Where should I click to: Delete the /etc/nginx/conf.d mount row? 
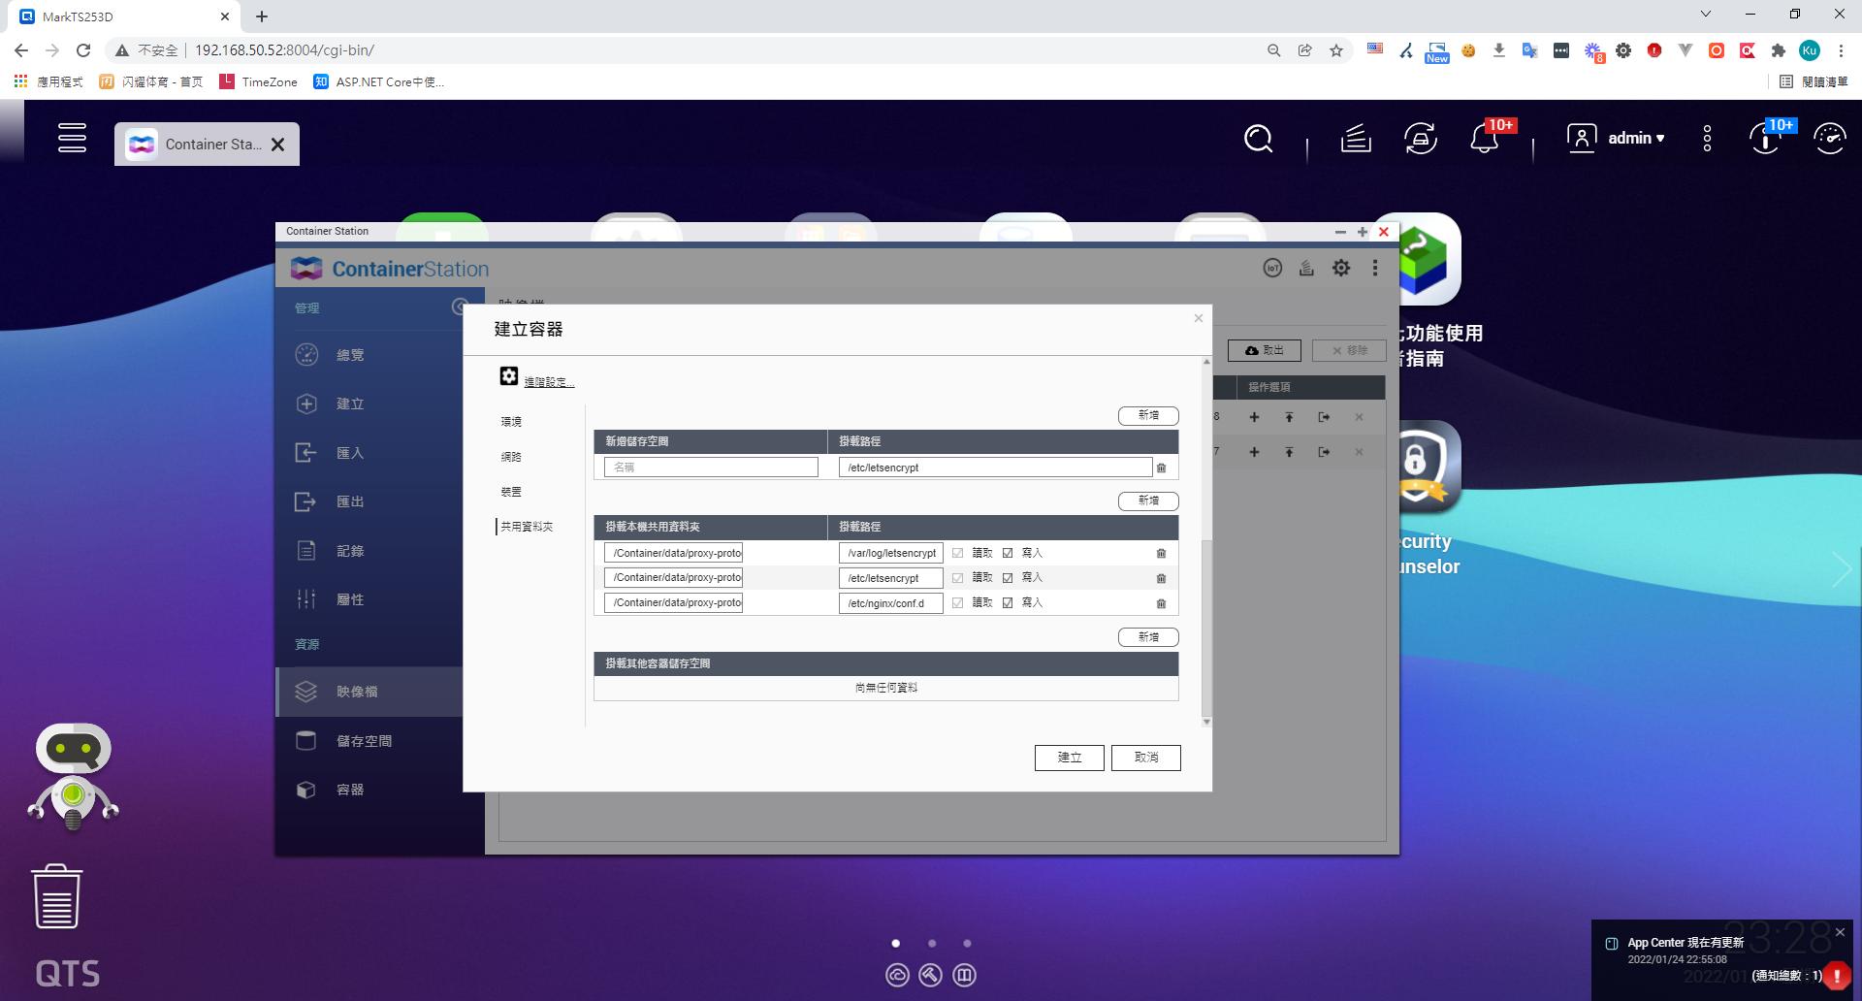coord(1161,603)
